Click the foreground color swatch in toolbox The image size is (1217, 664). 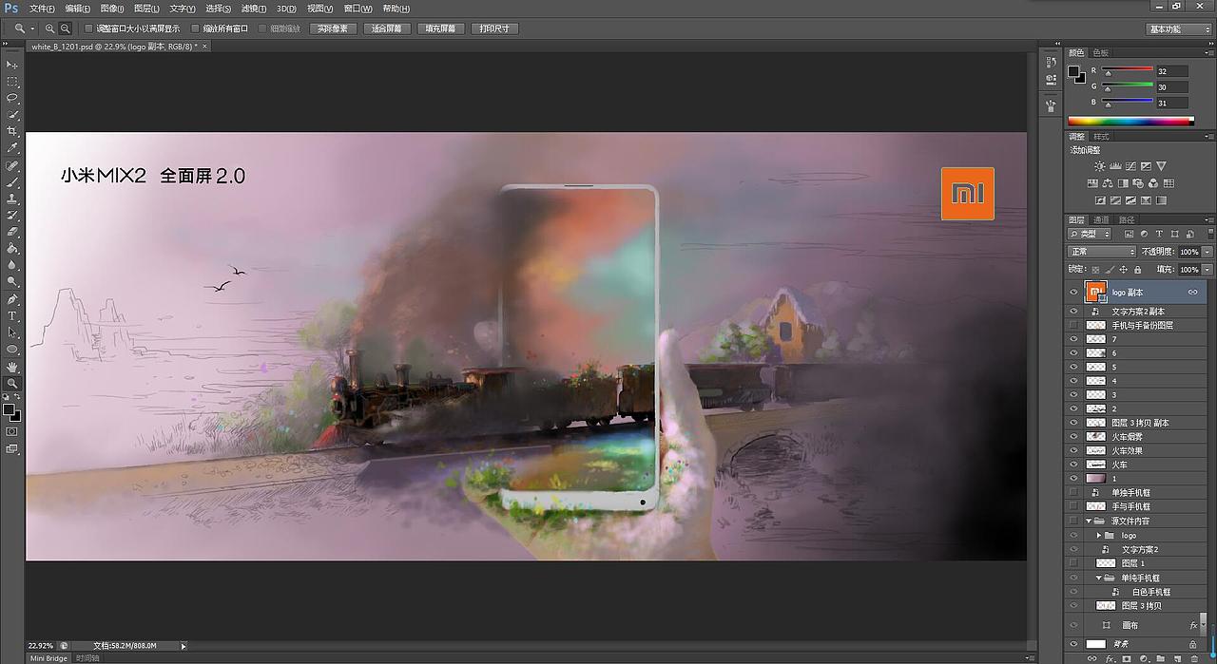pos(9,409)
